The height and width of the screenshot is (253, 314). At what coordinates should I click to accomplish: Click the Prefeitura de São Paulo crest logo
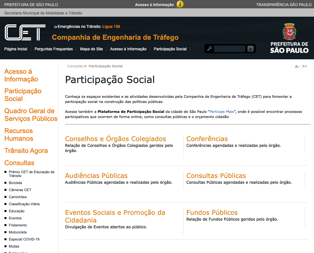tap(289, 31)
